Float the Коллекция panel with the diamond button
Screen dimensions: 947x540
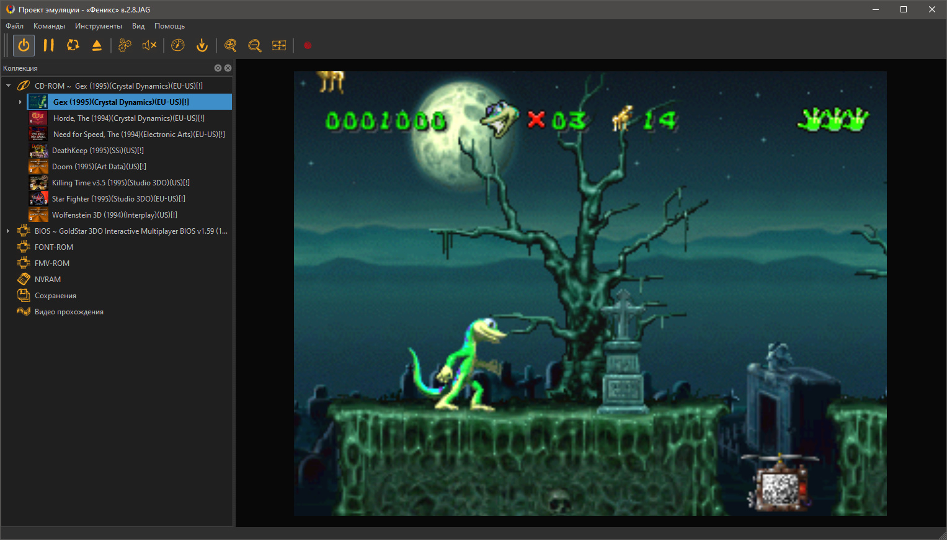pos(218,68)
